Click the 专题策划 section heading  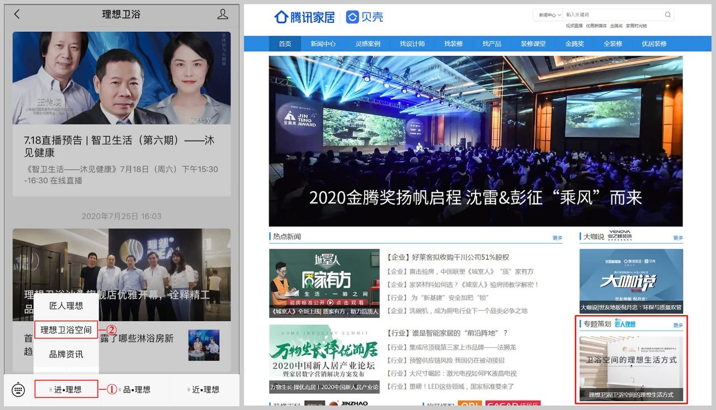(x=597, y=324)
